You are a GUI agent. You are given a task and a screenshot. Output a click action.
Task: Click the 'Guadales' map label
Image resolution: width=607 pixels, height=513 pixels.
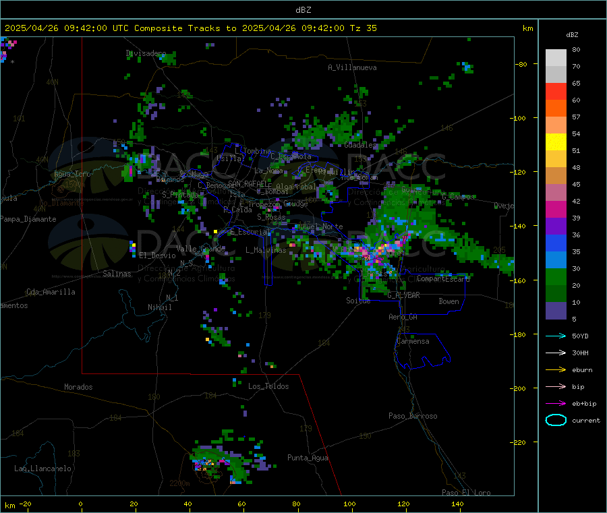click(x=360, y=145)
